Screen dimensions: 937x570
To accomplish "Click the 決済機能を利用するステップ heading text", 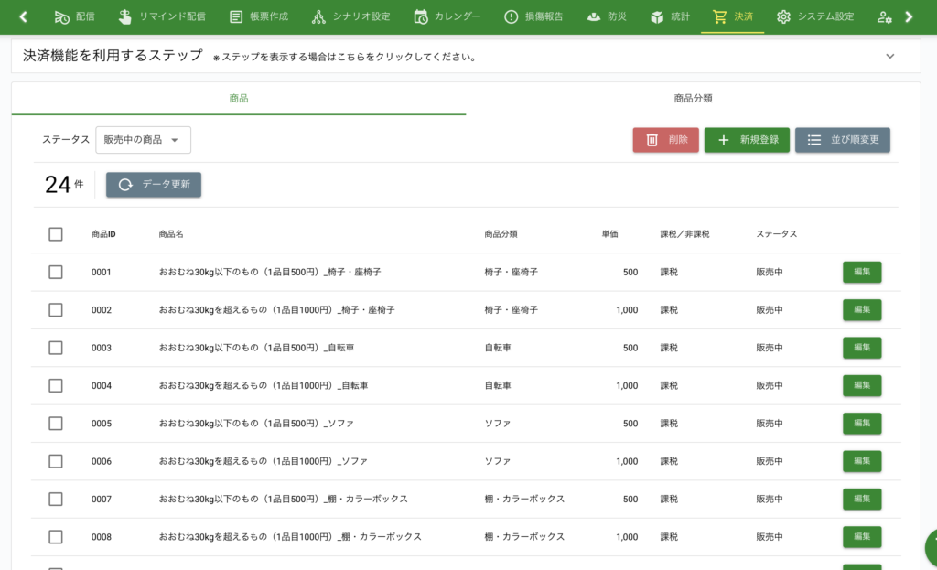I will click(113, 56).
